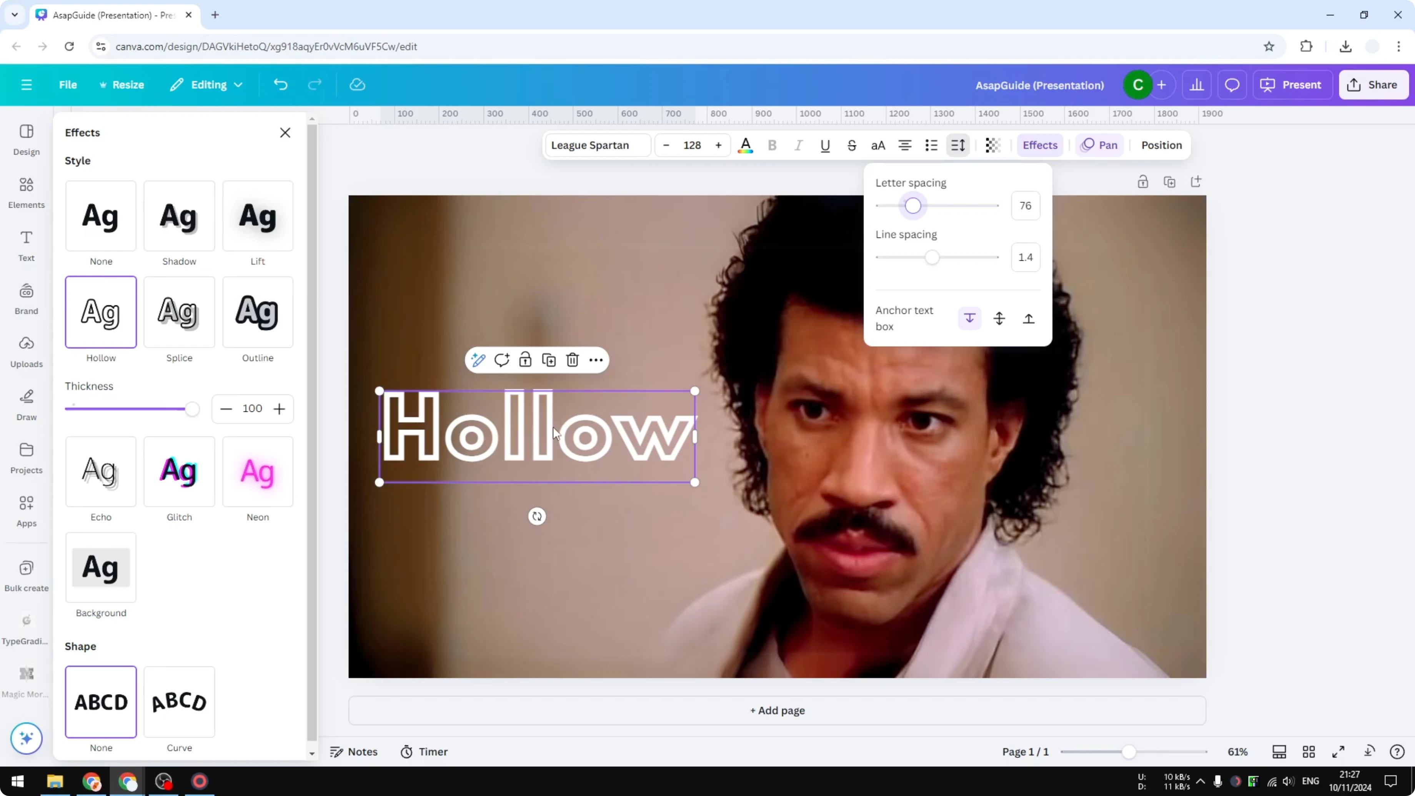Expand the browser tab search chevron
The image size is (1415, 796).
coord(14,15)
